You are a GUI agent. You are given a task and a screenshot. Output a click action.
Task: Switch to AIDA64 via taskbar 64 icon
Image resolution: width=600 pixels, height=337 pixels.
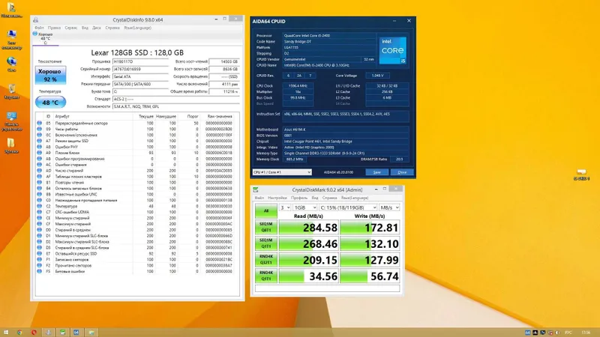(76, 333)
